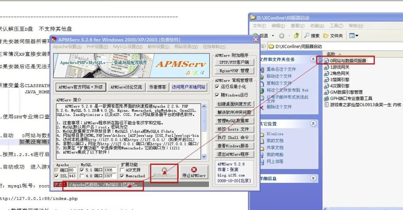
Task: Toggle 运行后最小化 checkbox
Action: coord(217,87)
